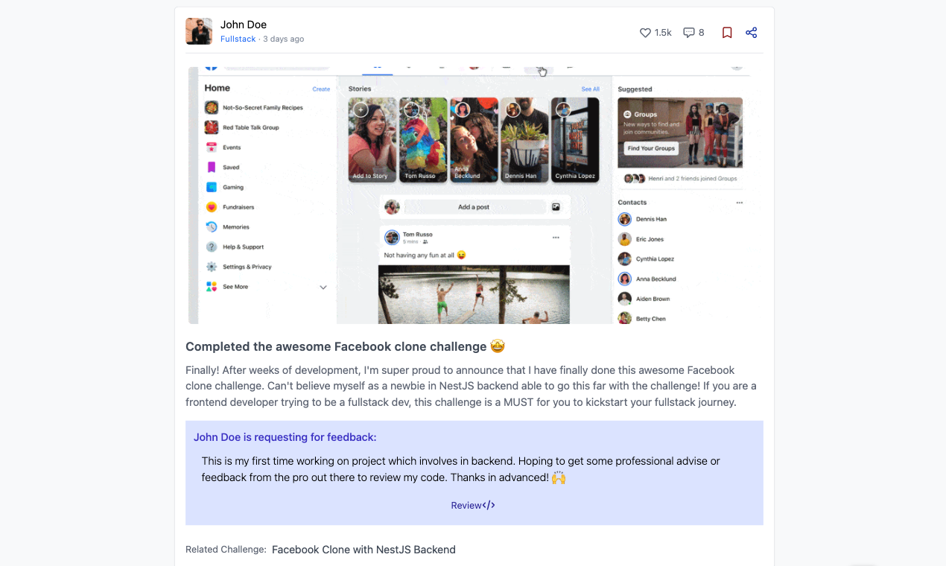
Task: Expand See More chevron in screenshot sidebar
Action: (x=323, y=287)
